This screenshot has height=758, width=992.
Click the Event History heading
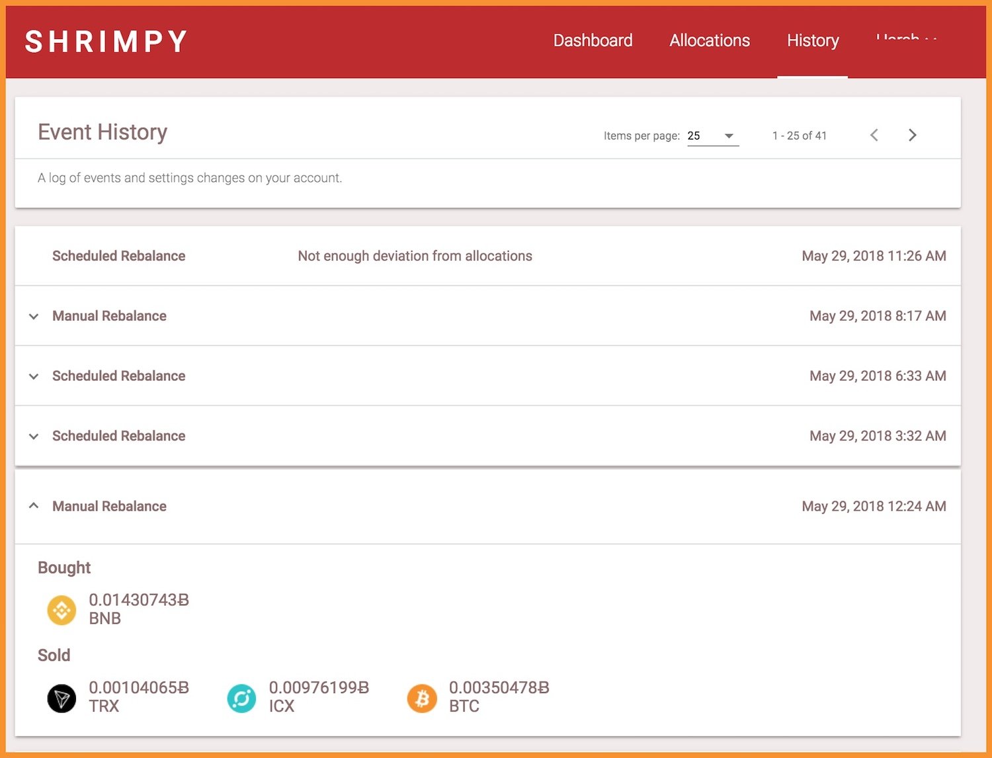pyautogui.click(x=103, y=132)
